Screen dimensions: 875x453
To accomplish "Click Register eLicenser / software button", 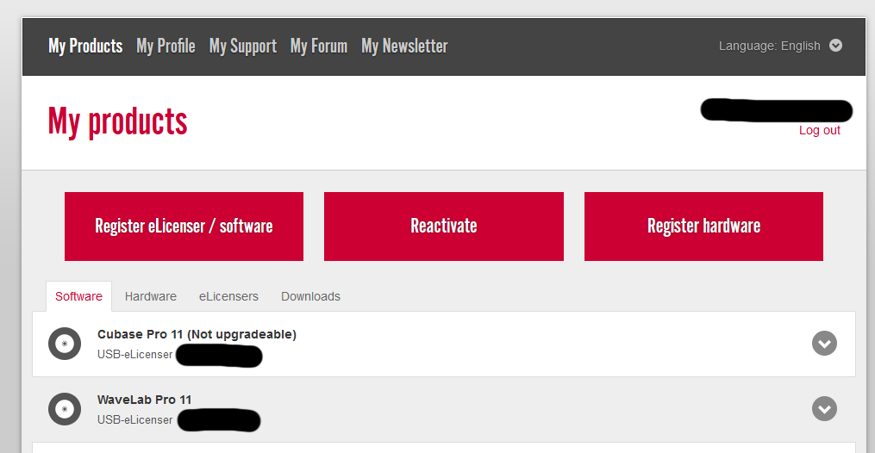I will click(x=184, y=226).
